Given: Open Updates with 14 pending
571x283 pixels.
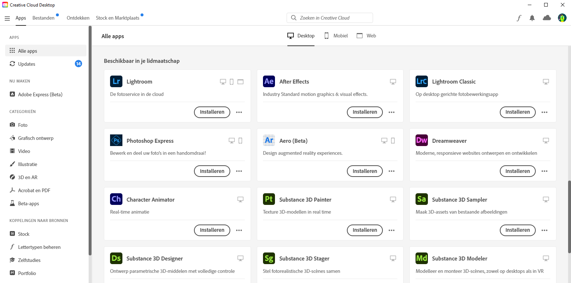Looking at the screenshot, I should 46,64.
